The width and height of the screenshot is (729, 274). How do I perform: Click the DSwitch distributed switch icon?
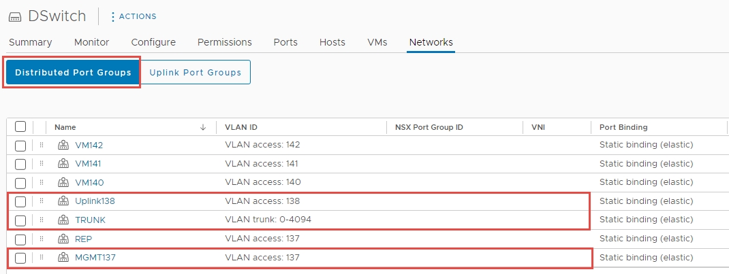point(14,16)
